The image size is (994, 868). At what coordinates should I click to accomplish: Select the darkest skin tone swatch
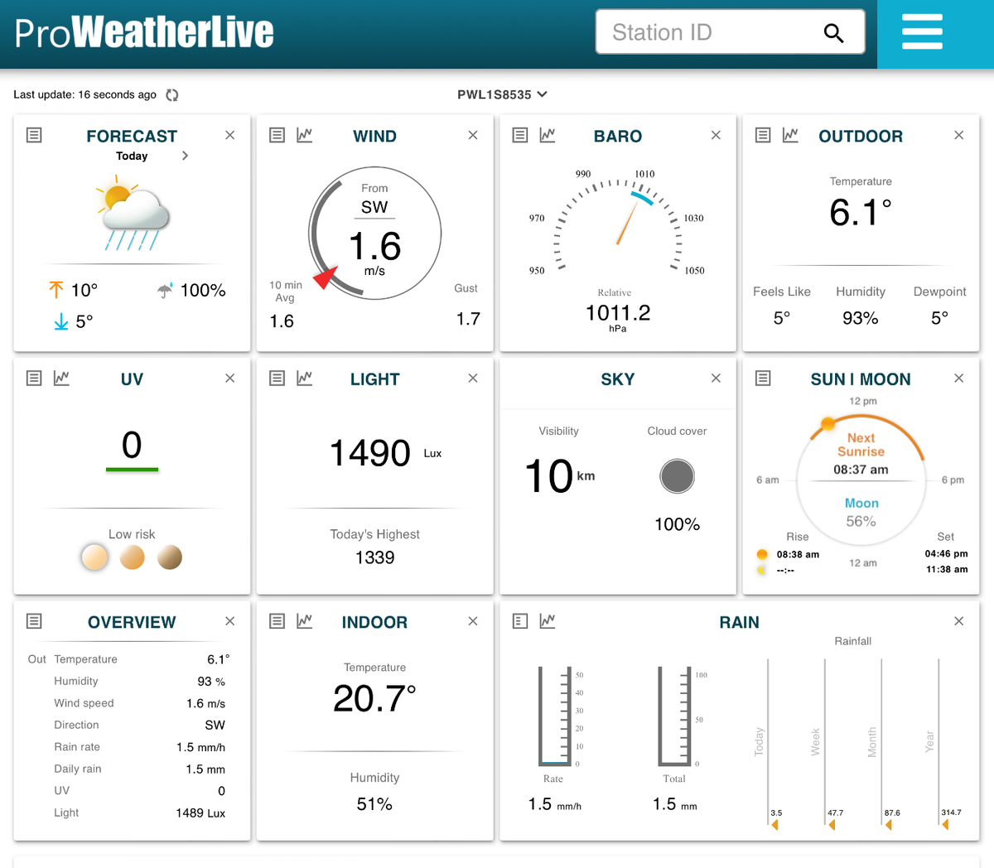point(170,557)
